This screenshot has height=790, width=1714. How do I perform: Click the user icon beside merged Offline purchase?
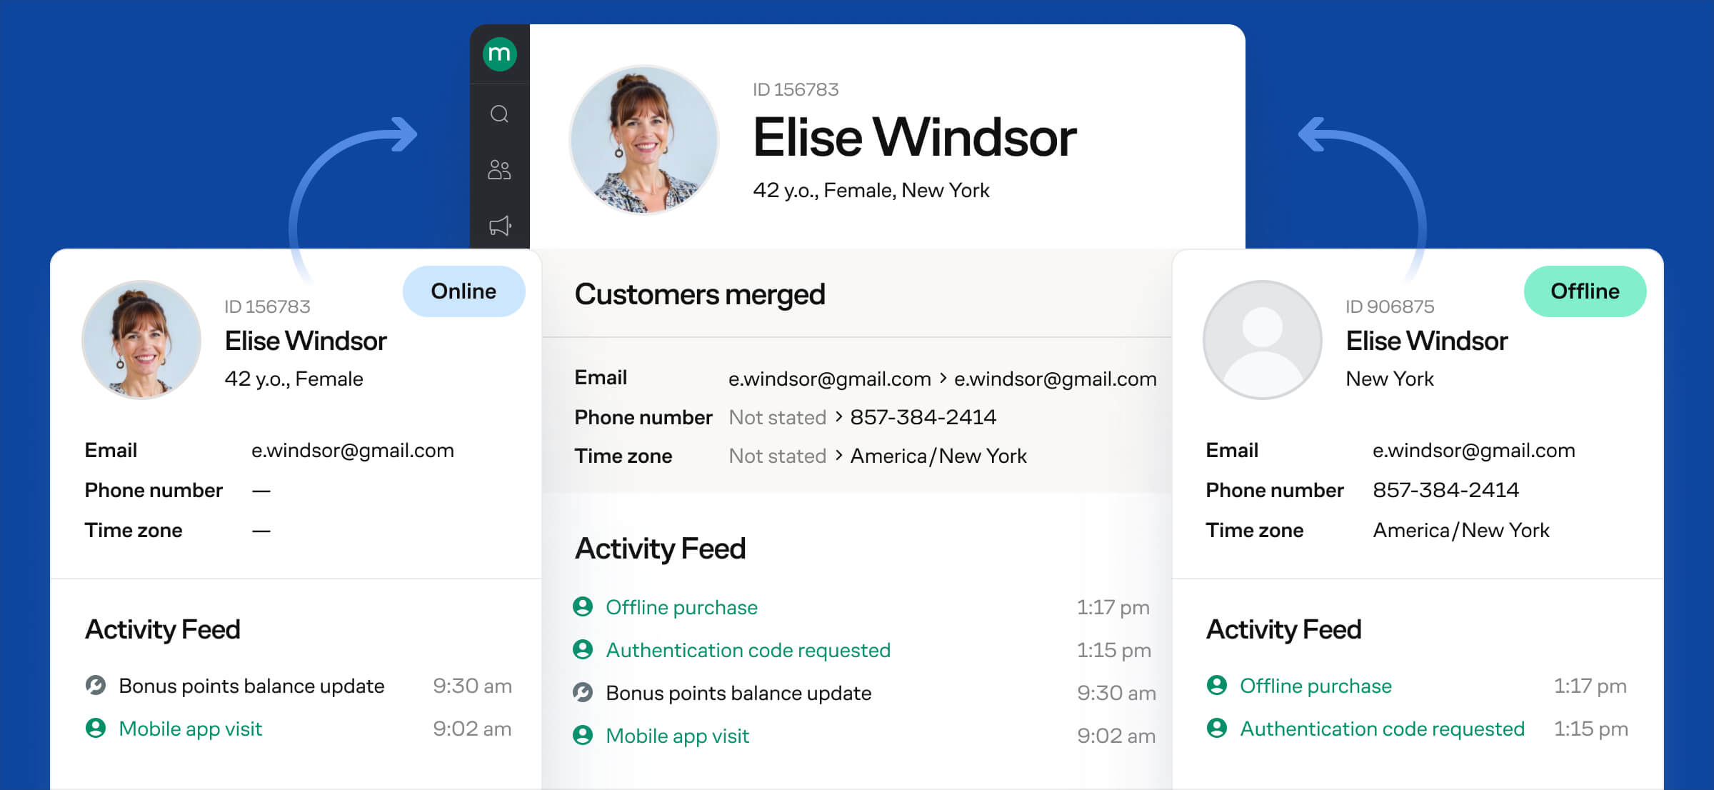(x=583, y=607)
